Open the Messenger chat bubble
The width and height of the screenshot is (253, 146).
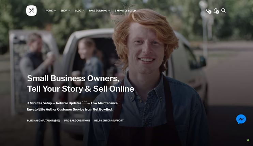[x=241, y=119]
